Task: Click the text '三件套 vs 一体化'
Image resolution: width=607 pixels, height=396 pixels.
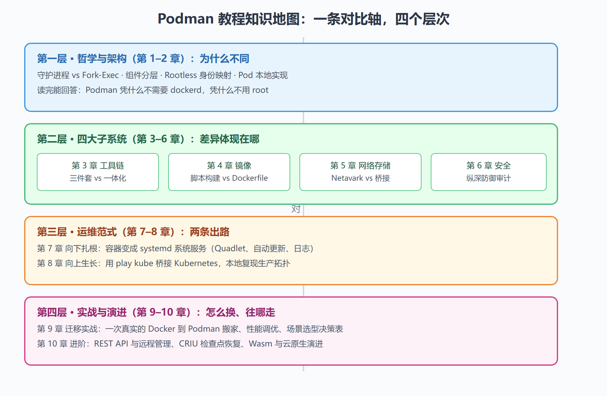Action: coord(98,178)
